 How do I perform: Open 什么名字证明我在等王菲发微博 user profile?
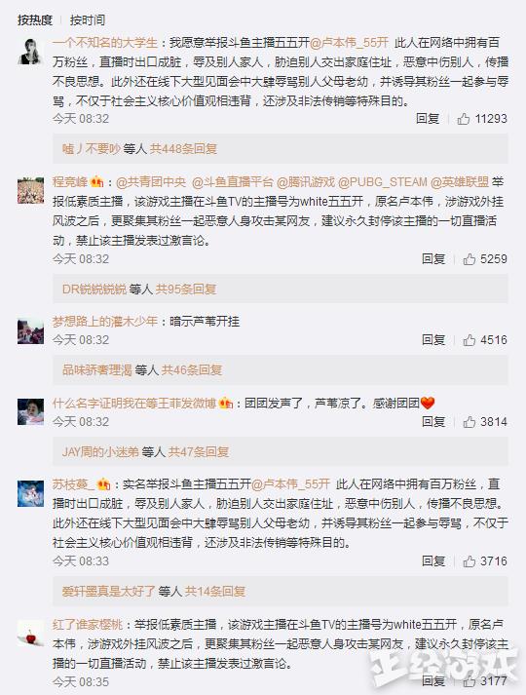click(x=134, y=403)
